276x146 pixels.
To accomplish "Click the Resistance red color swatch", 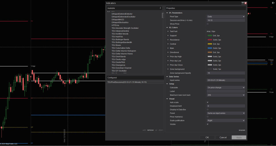I will (x=210, y=40).
